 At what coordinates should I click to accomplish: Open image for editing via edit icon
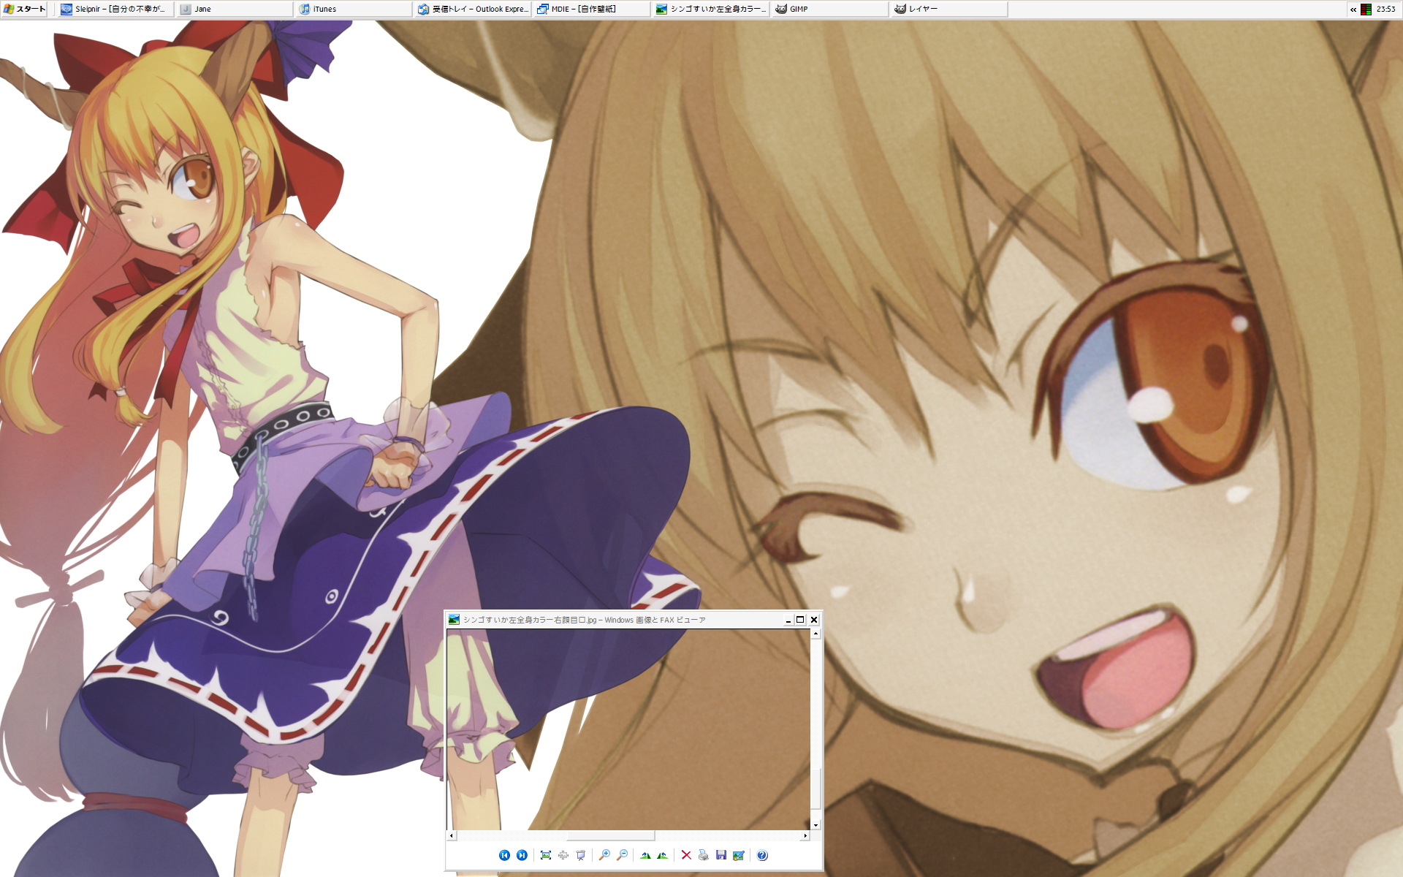[x=739, y=855]
